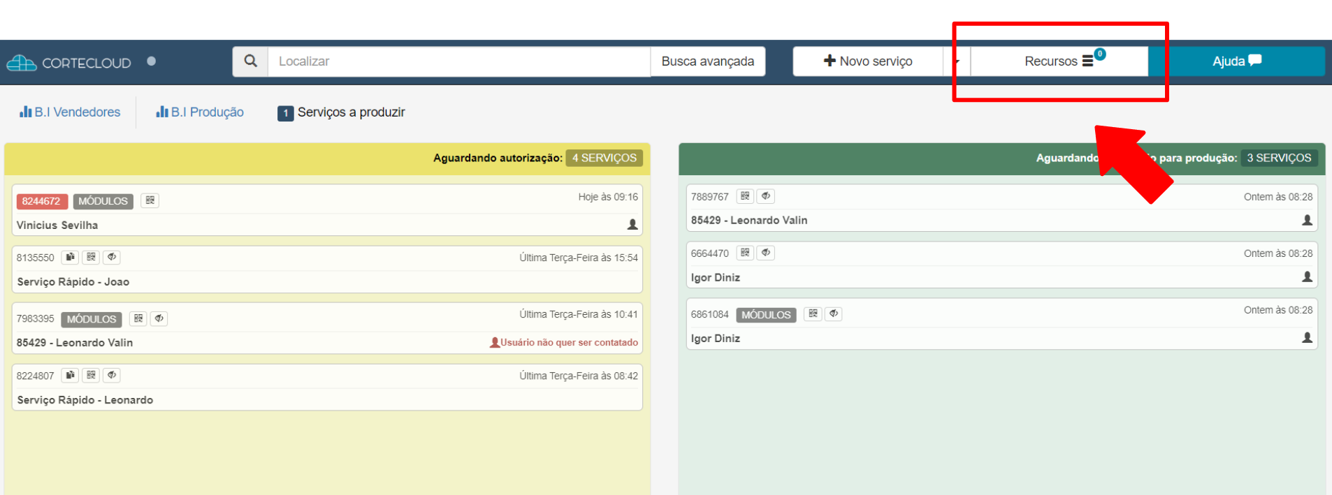The width and height of the screenshot is (1332, 495).
Task: Expand the Novo serviço dropdown arrow
Action: click(956, 61)
